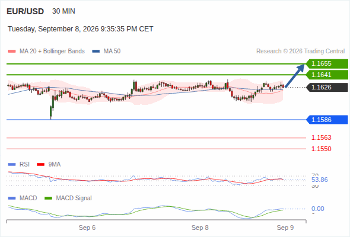
Task: Click the MA 20 + Bollinger Bands pink swatch
Action: (12, 52)
